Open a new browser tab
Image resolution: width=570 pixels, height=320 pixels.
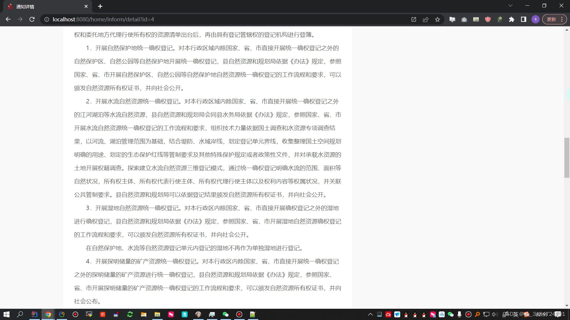click(100, 7)
